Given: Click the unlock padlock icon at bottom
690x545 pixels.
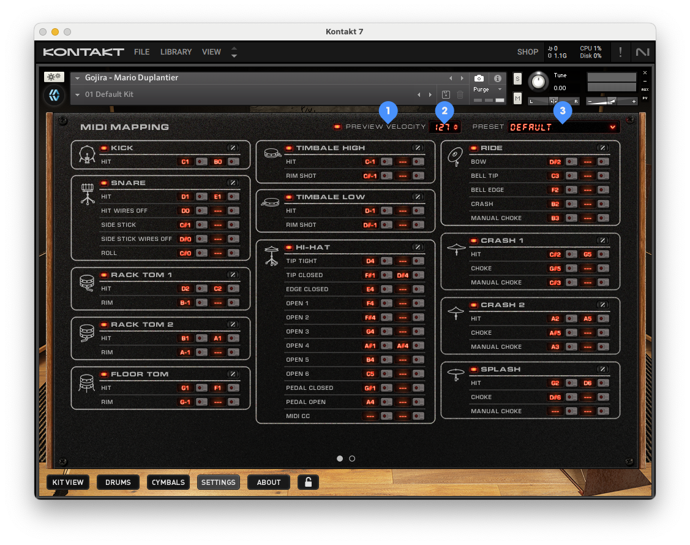Looking at the screenshot, I should pos(308,482).
